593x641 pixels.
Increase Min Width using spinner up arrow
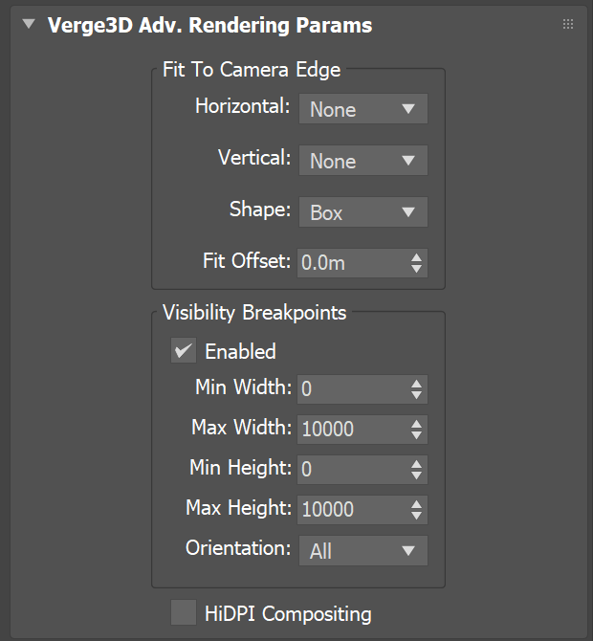[x=416, y=385]
